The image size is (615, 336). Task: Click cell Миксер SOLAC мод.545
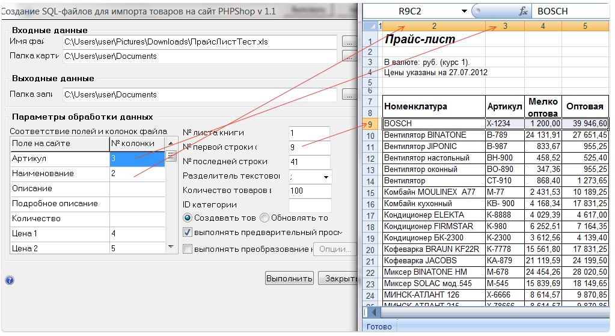434,284
